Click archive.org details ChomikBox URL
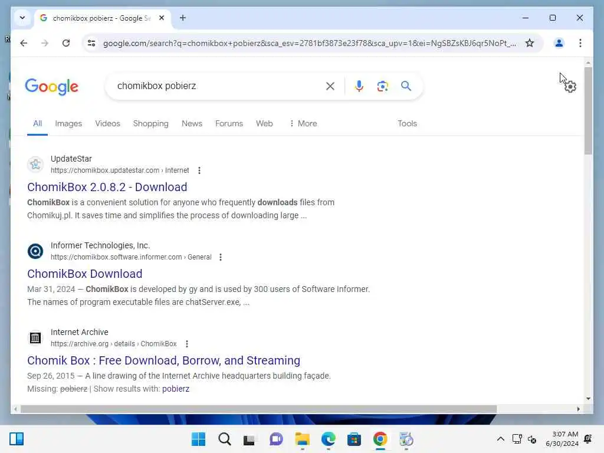This screenshot has width=604, height=453. click(x=114, y=344)
